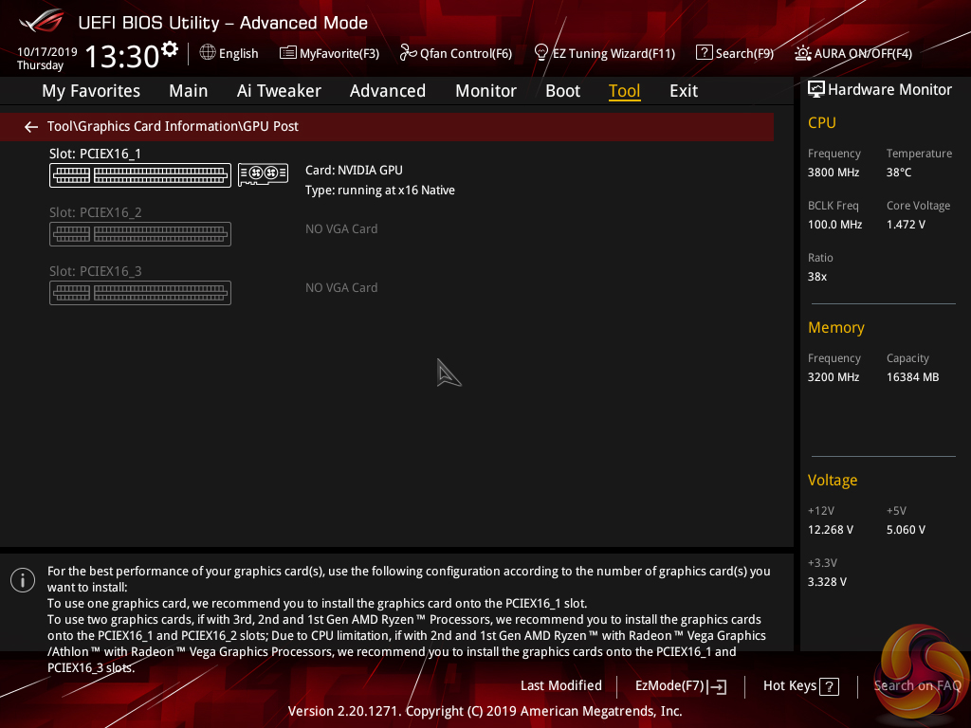
Task: Click the CPU section heading
Action: pos(822,123)
